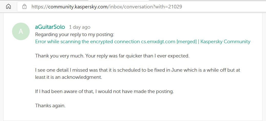Click the '1 day ago' timestamp
The image size is (266, 121).
pos(80,27)
